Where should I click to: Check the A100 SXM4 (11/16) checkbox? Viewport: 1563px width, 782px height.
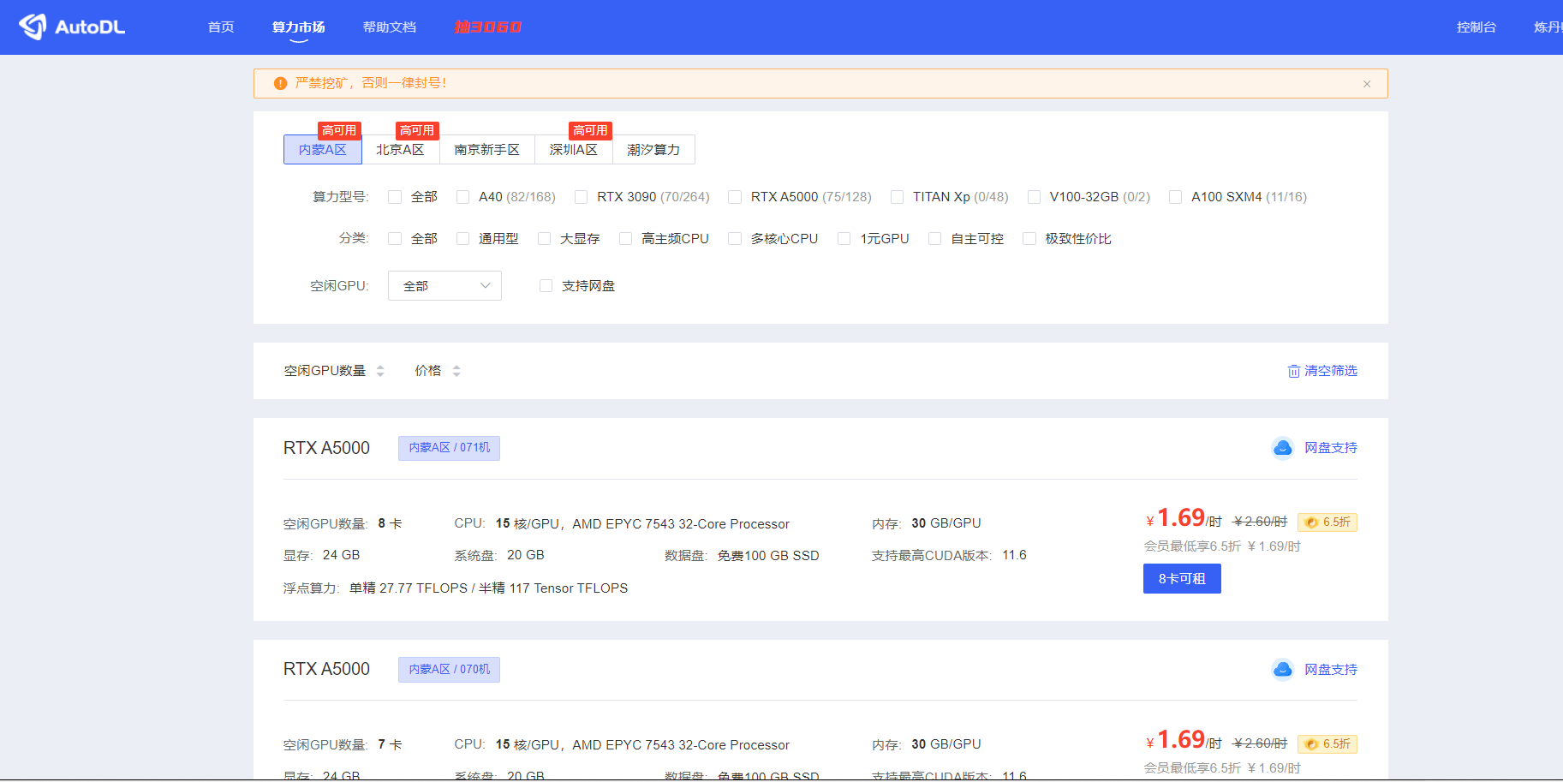coord(1176,197)
